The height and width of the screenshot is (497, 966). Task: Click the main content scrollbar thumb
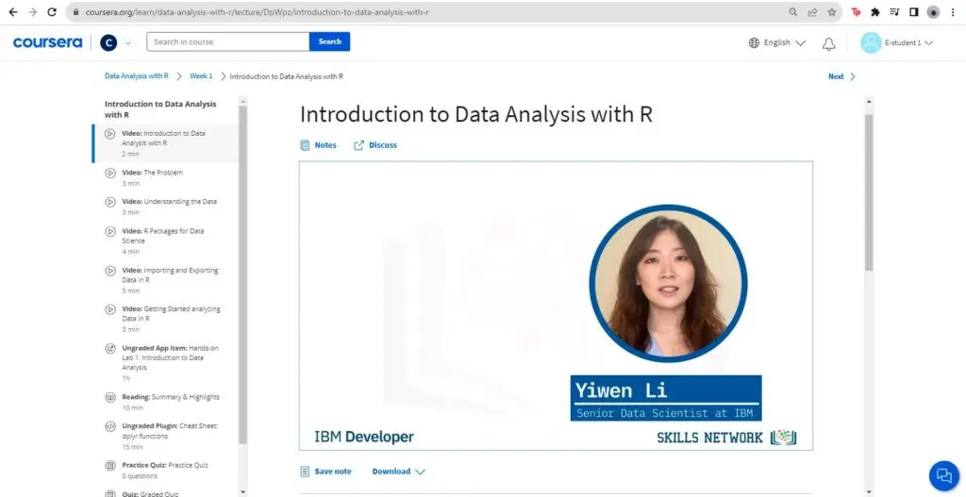click(869, 192)
